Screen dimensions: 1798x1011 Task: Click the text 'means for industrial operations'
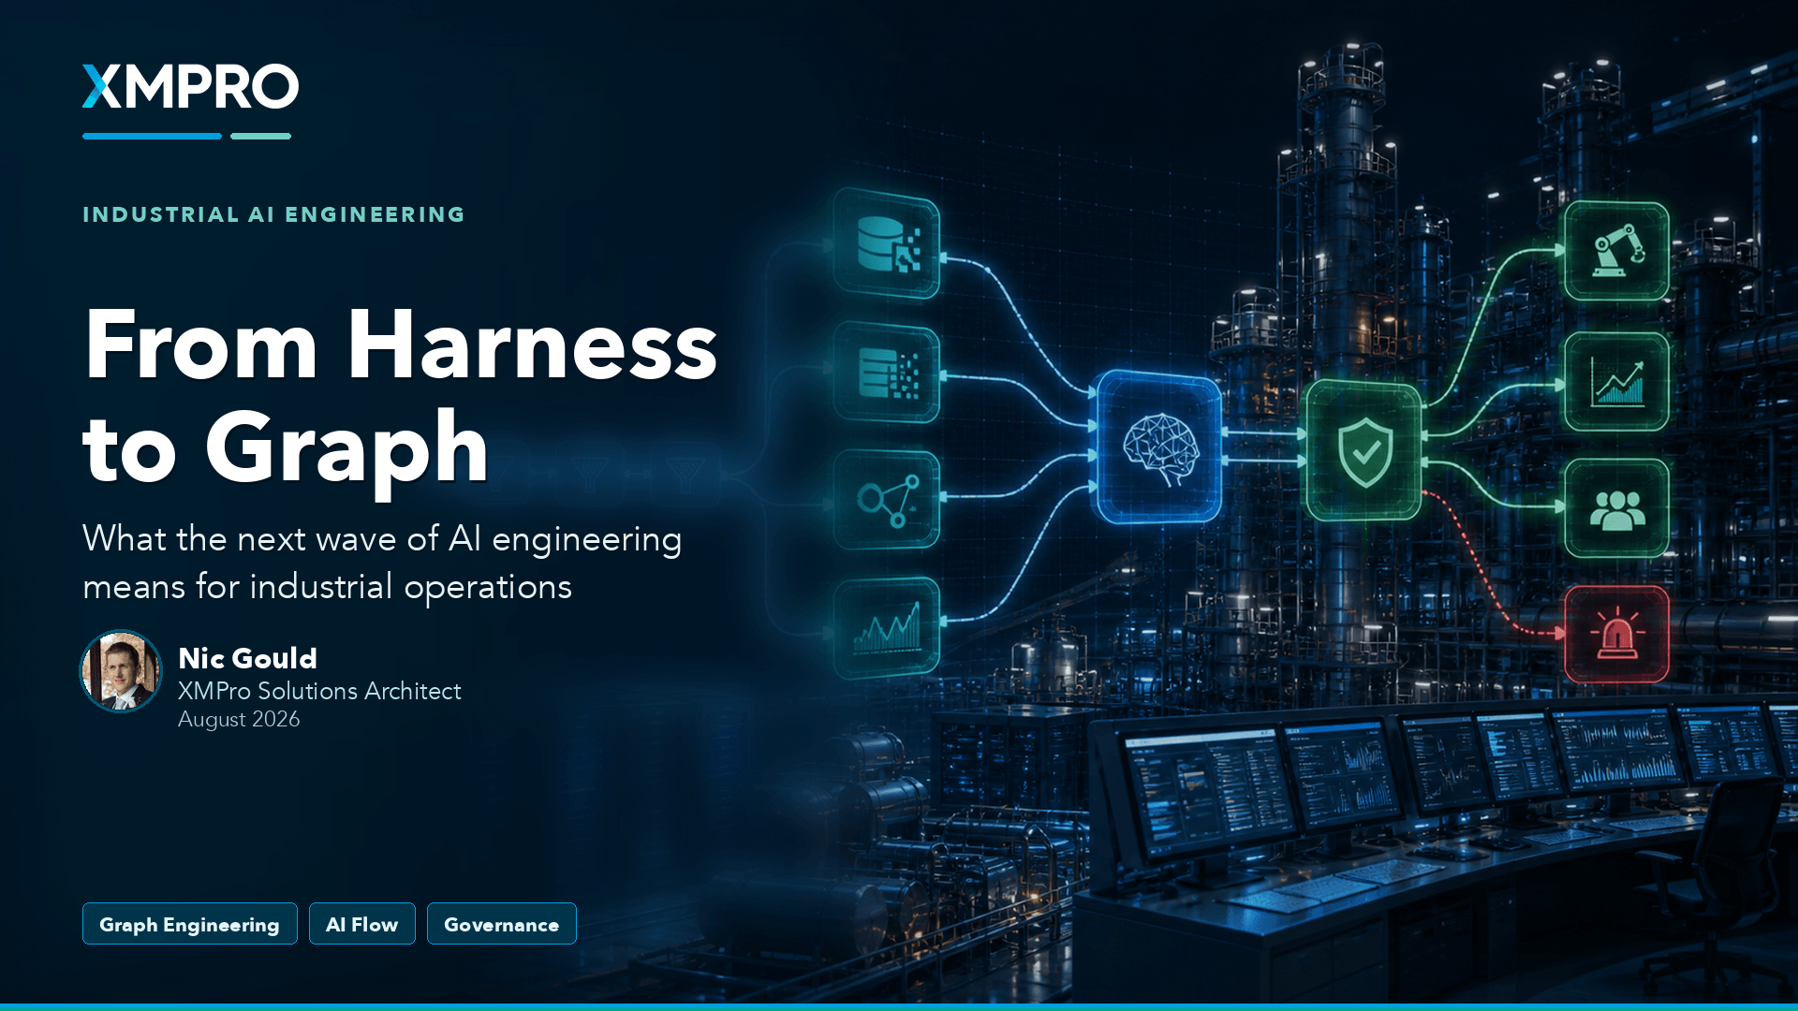(x=327, y=587)
